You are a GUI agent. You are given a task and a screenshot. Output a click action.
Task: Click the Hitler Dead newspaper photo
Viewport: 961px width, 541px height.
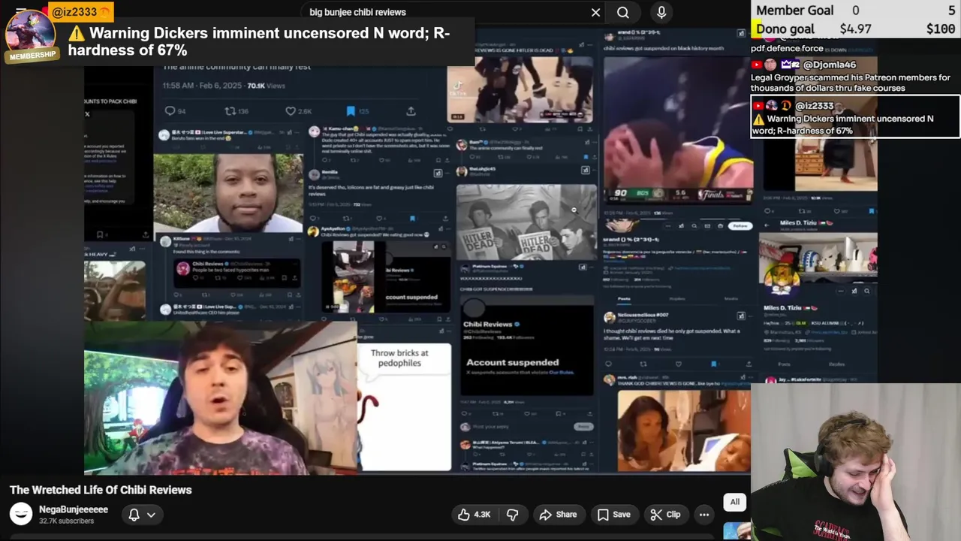526,221
